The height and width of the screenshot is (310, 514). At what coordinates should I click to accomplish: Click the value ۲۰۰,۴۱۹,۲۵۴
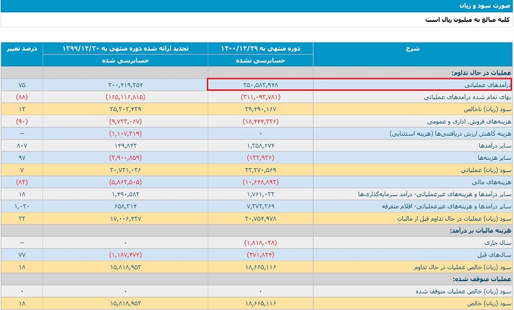click(x=125, y=85)
